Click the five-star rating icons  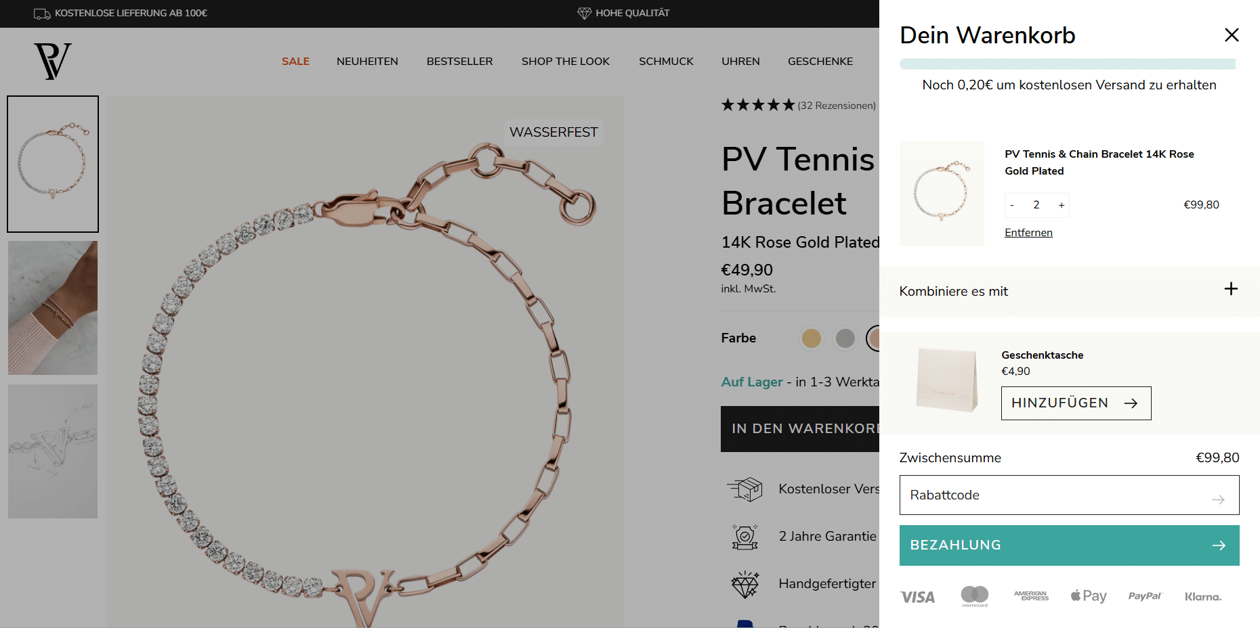[757, 105]
